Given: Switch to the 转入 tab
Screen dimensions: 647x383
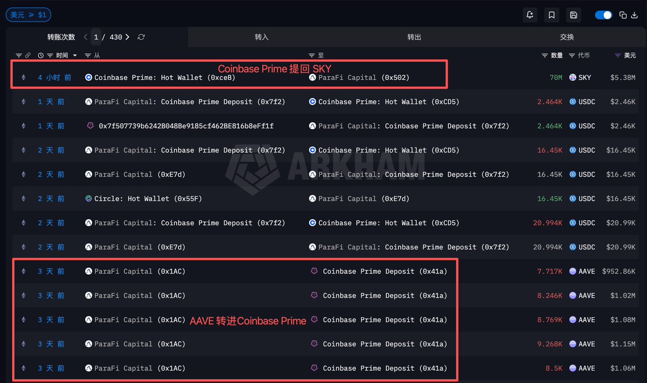Looking at the screenshot, I should [262, 37].
